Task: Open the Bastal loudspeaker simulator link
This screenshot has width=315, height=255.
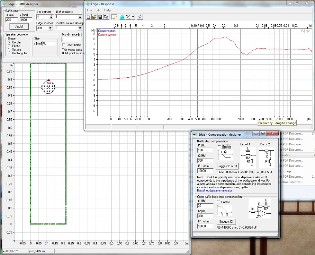Action: tap(214, 191)
